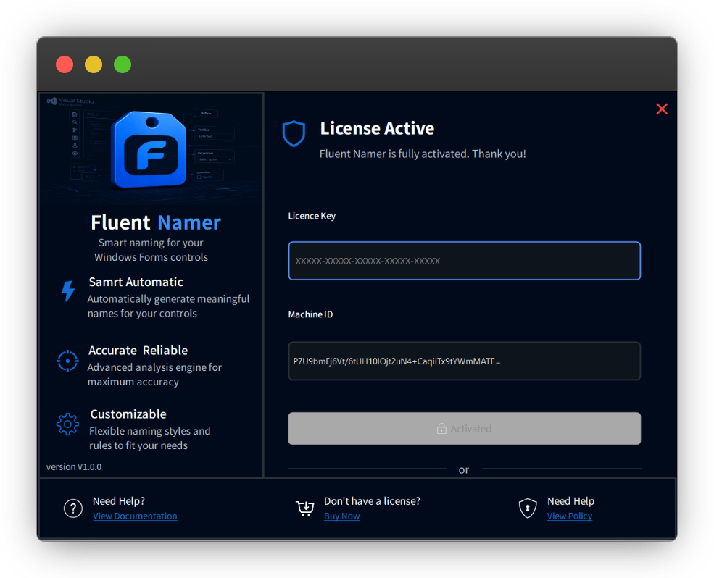This screenshot has height=578, width=714.
Task: Click 'Automatically generate meaningful names' description
Action: (168, 306)
